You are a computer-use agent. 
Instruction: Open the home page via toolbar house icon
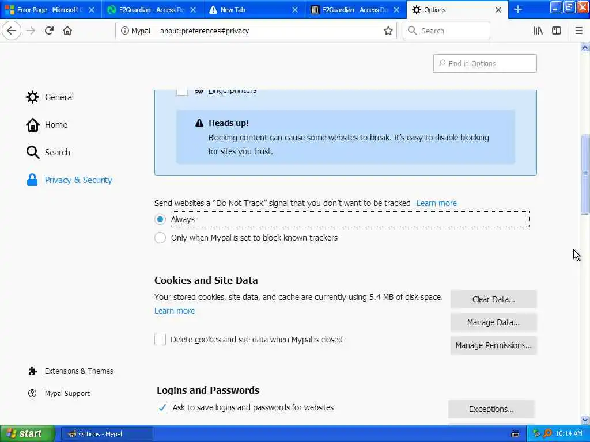(x=67, y=31)
